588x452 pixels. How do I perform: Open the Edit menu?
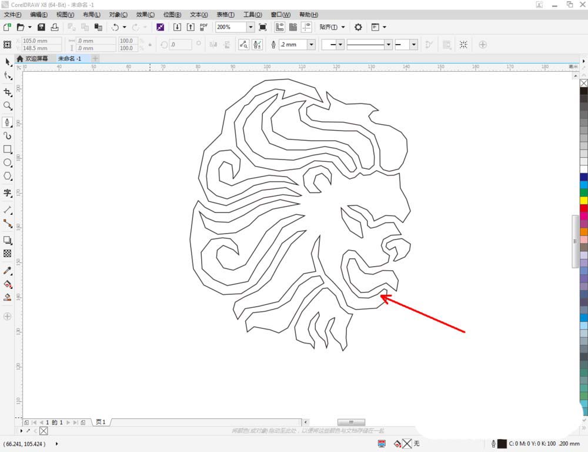[x=39, y=15]
